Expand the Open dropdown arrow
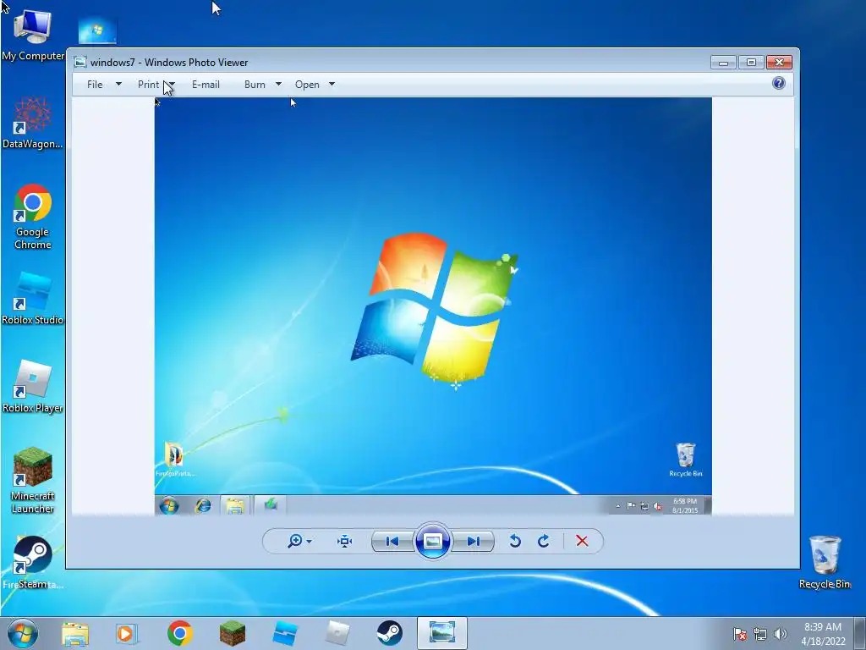The height and width of the screenshot is (650, 866). coord(332,84)
